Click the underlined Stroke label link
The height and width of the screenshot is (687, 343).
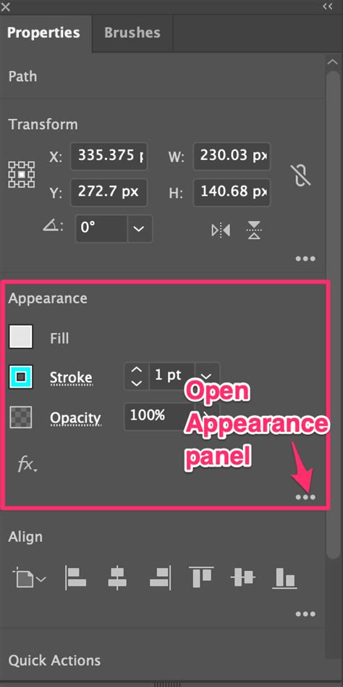(72, 378)
